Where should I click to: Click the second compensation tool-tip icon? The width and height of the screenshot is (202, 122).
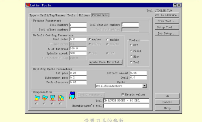click(44, 97)
